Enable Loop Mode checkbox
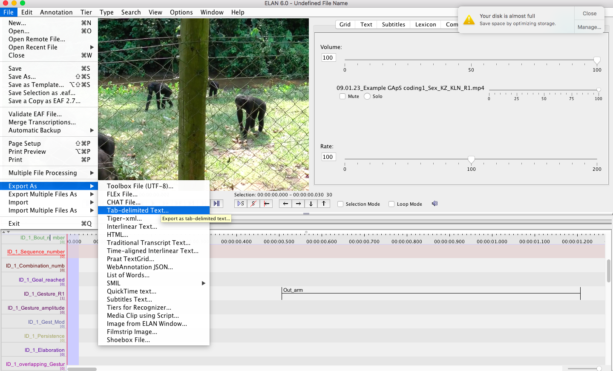 coord(391,204)
